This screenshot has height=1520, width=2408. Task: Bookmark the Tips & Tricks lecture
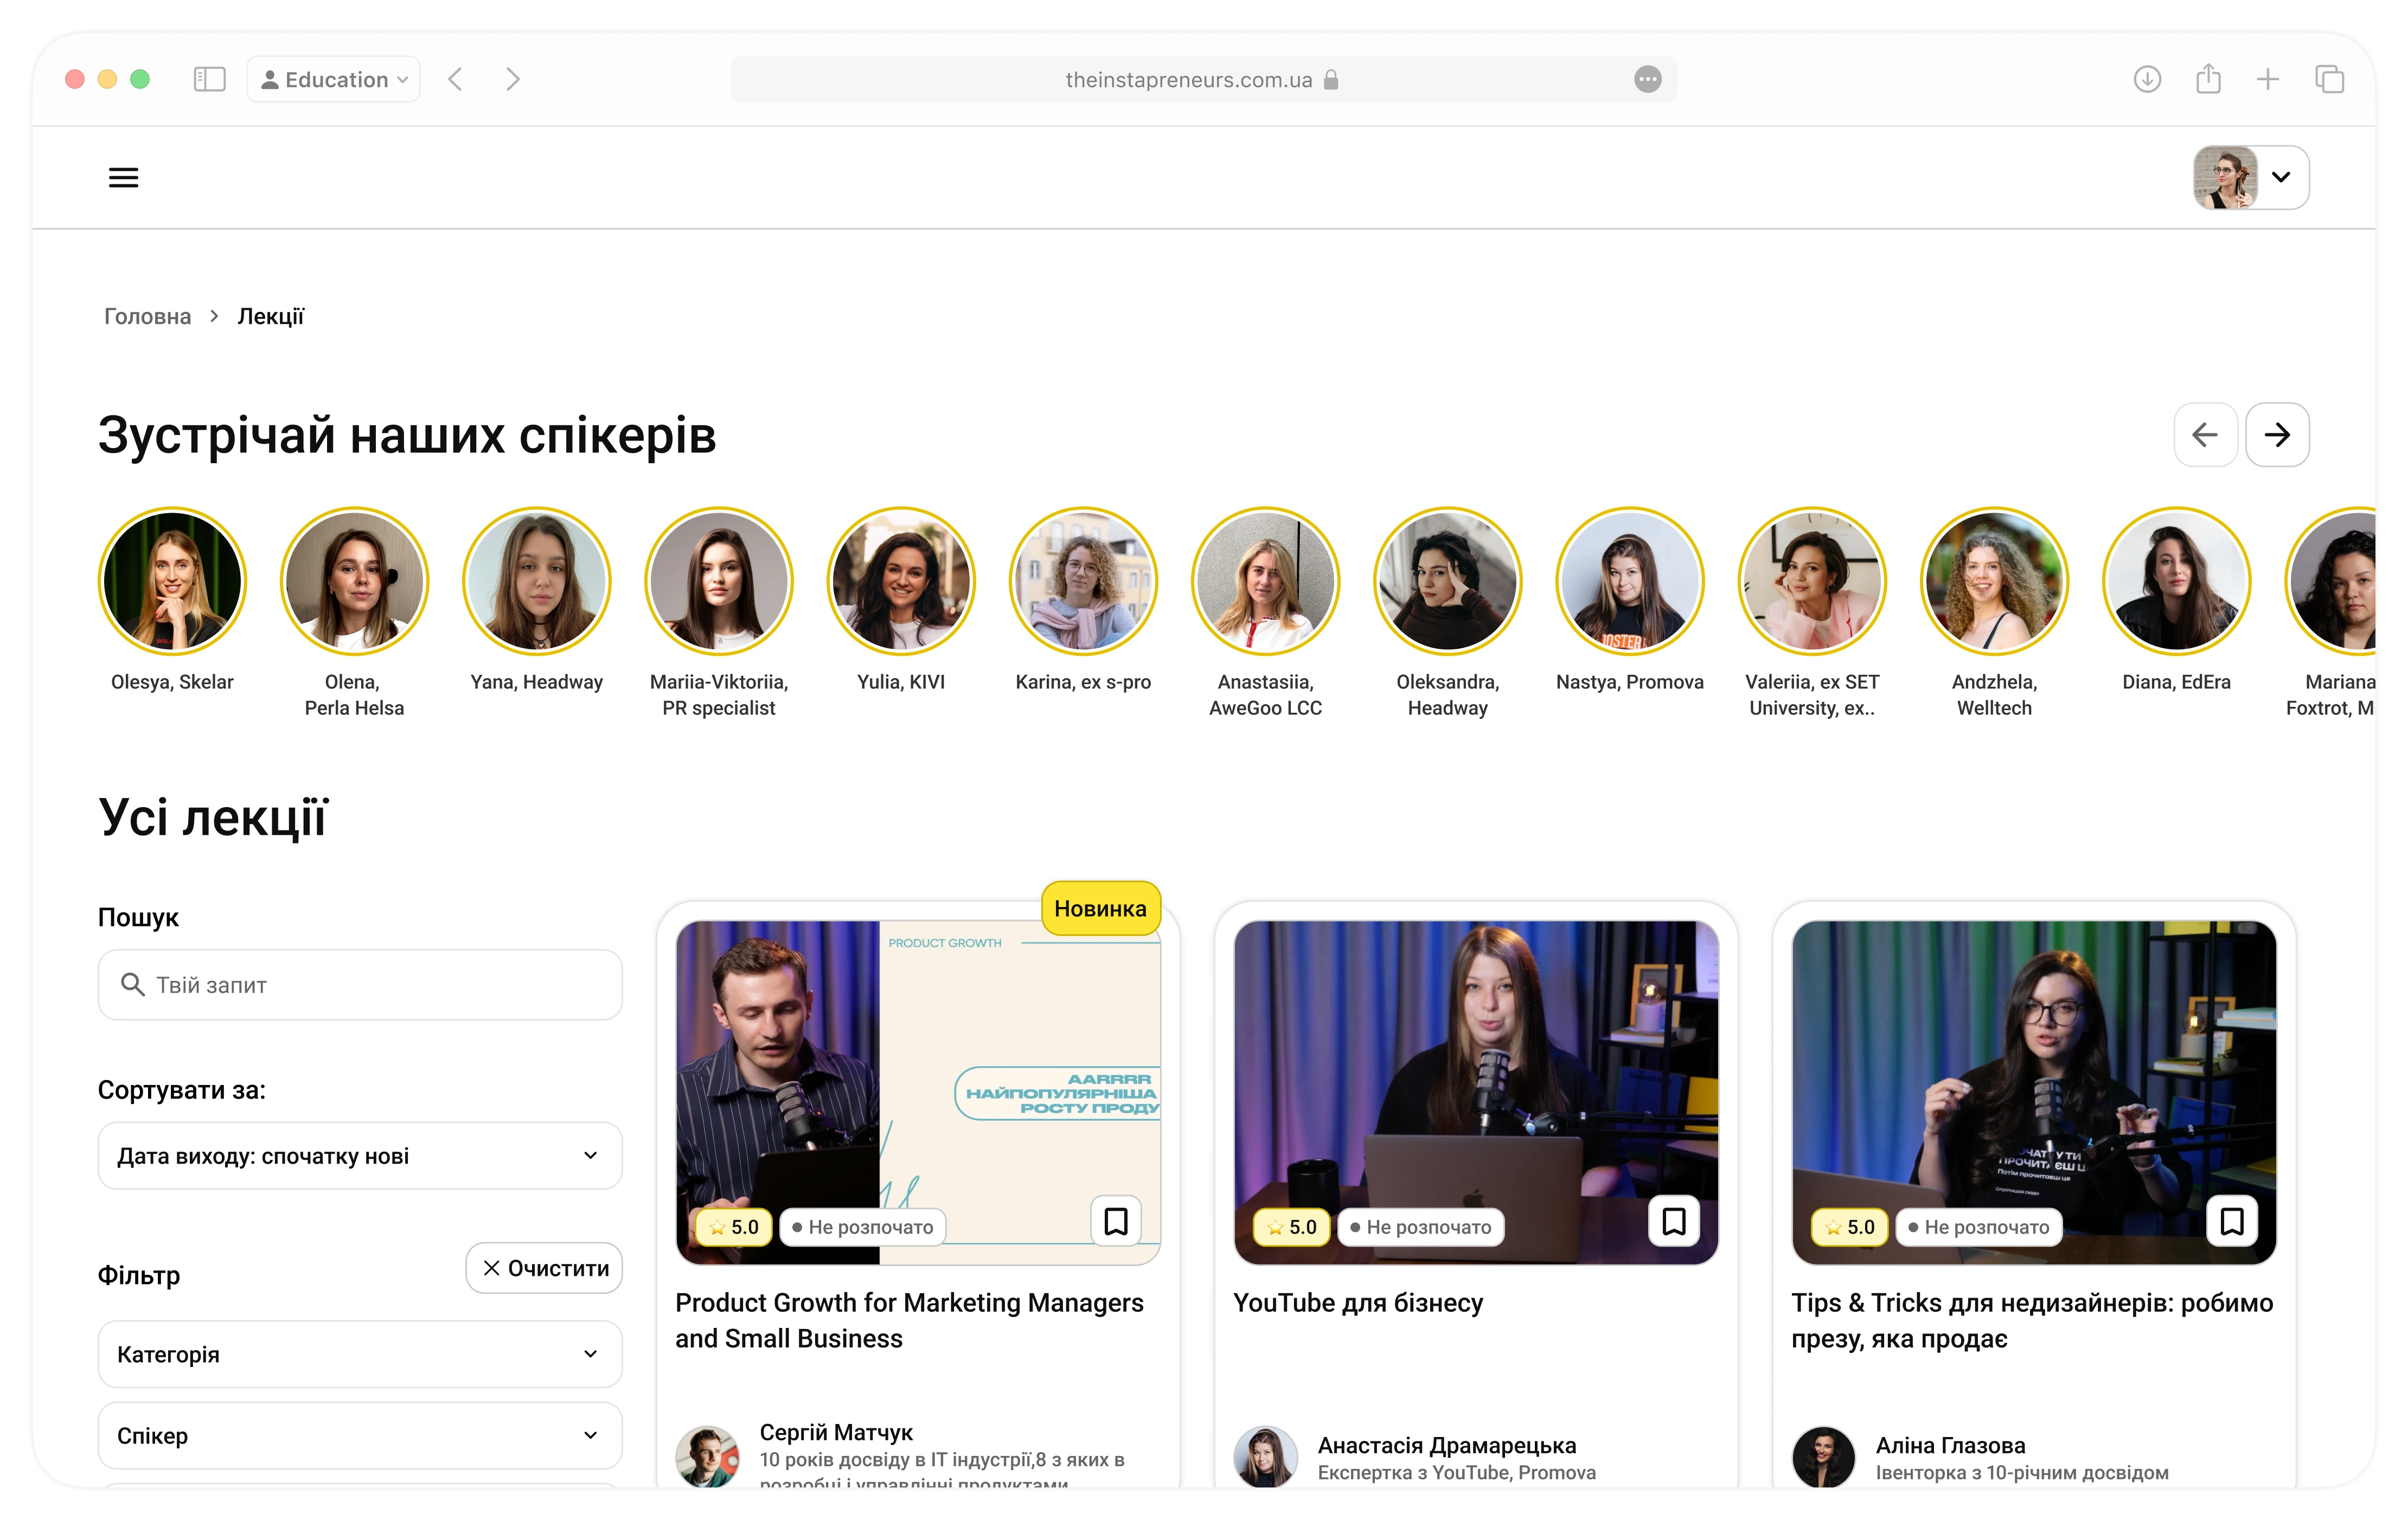point(2232,1221)
